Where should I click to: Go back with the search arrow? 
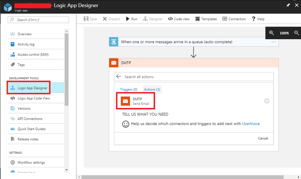click(119, 76)
